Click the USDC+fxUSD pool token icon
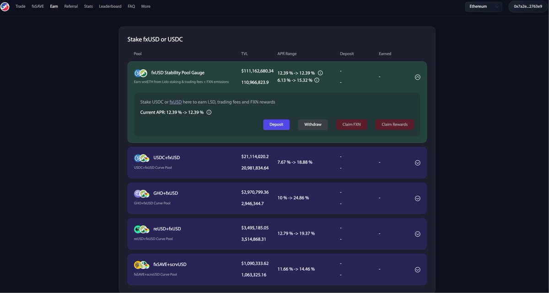Image resolution: width=549 pixels, height=293 pixels. tap(141, 158)
